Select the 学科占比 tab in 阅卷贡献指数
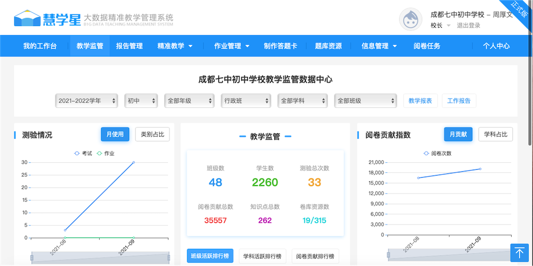 click(x=496, y=134)
